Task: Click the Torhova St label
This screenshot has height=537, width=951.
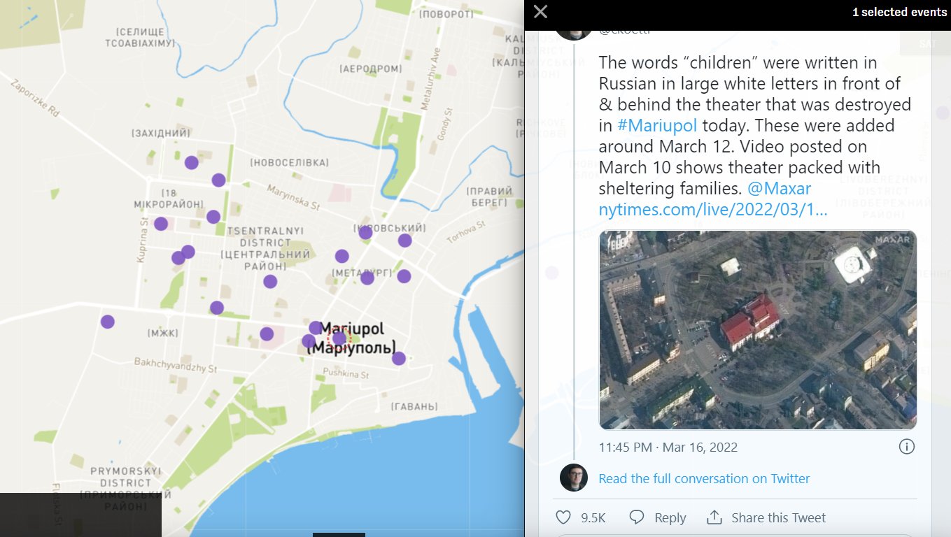Action: coord(465,233)
